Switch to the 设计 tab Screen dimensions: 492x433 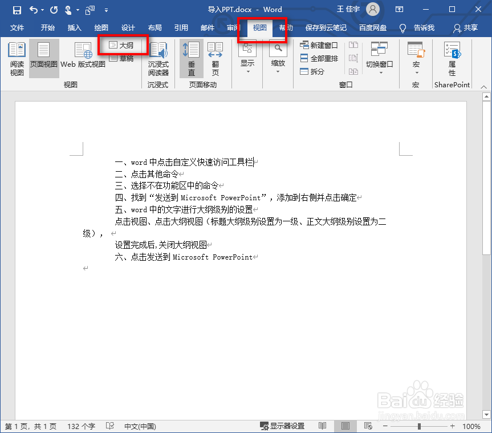click(x=128, y=27)
